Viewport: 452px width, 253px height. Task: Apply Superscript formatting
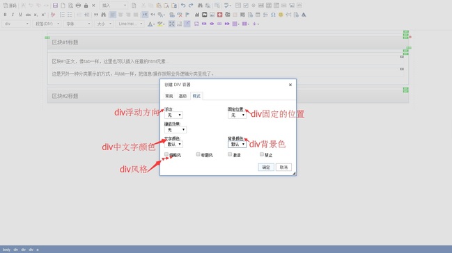43,15
